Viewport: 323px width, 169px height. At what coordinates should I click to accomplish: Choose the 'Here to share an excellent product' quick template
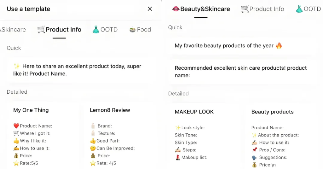[x=80, y=70]
